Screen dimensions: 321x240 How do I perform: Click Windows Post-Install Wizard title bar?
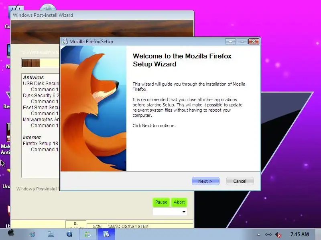click(x=102, y=15)
